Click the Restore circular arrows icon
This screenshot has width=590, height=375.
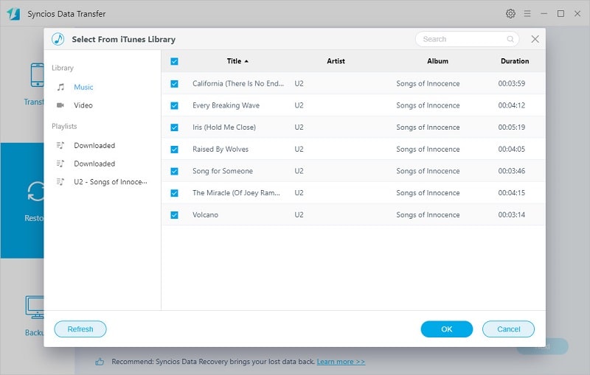coord(36,192)
